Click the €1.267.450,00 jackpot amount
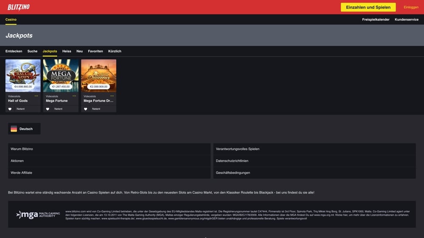The height and width of the screenshot is (238, 424). [61, 87]
